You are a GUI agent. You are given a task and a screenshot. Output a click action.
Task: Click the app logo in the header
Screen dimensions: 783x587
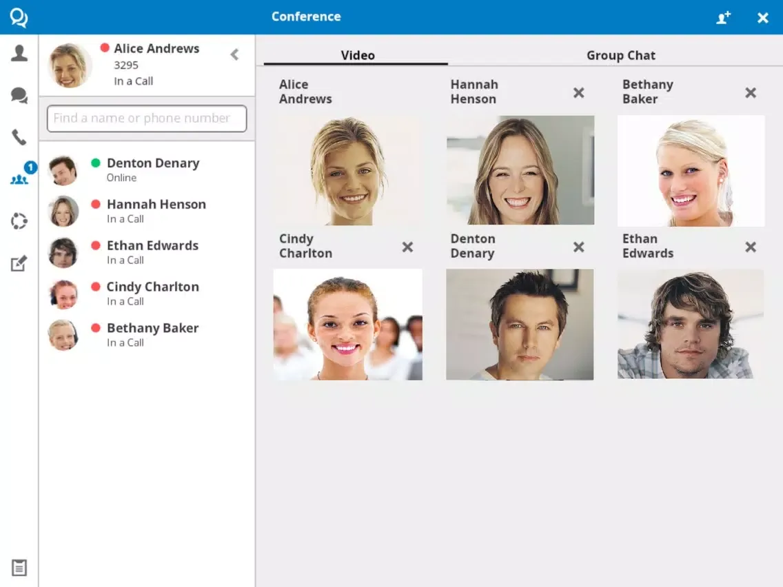(19, 17)
